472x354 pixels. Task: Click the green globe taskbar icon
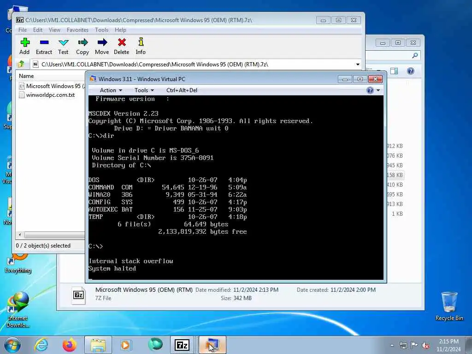[x=155, y=345]
